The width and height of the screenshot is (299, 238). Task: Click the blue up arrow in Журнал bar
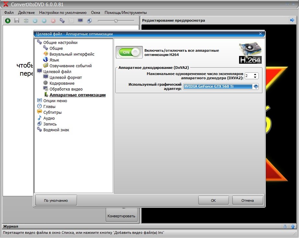click(x=293, y=226)
